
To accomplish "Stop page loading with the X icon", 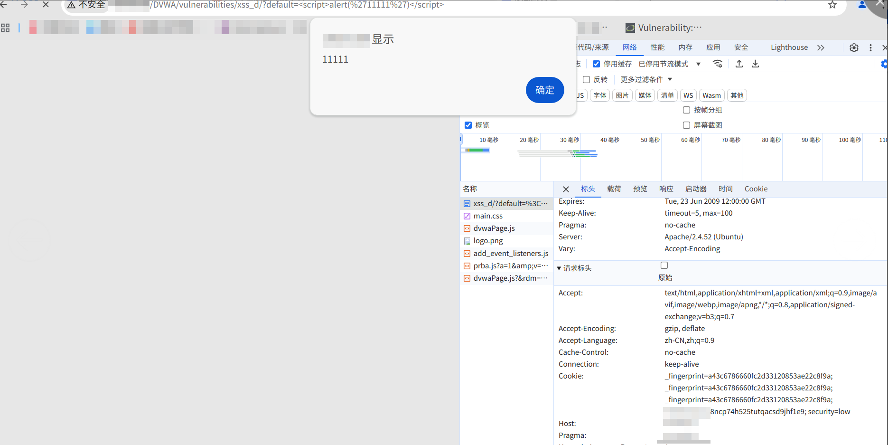I will [x=46, y=4].
